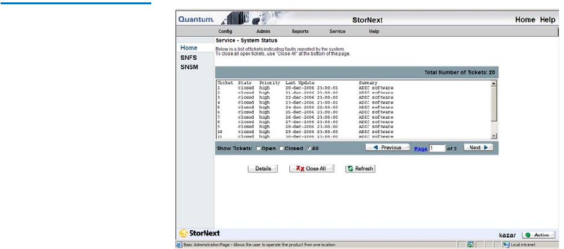
Task: Click the Details button
Action: [263, 169]
